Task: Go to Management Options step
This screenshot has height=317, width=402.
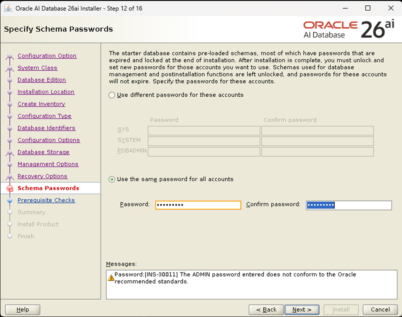Action: pos(48,164)
